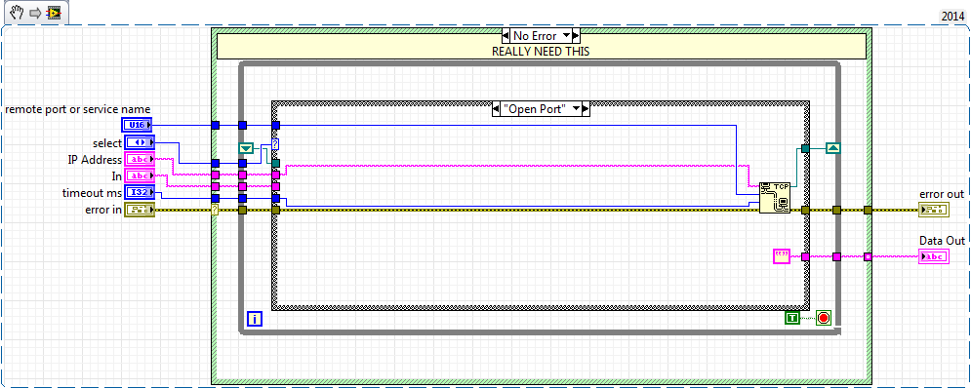Click the empty string constant
This screenshot has width=971, height=389.
click(782, 256)
